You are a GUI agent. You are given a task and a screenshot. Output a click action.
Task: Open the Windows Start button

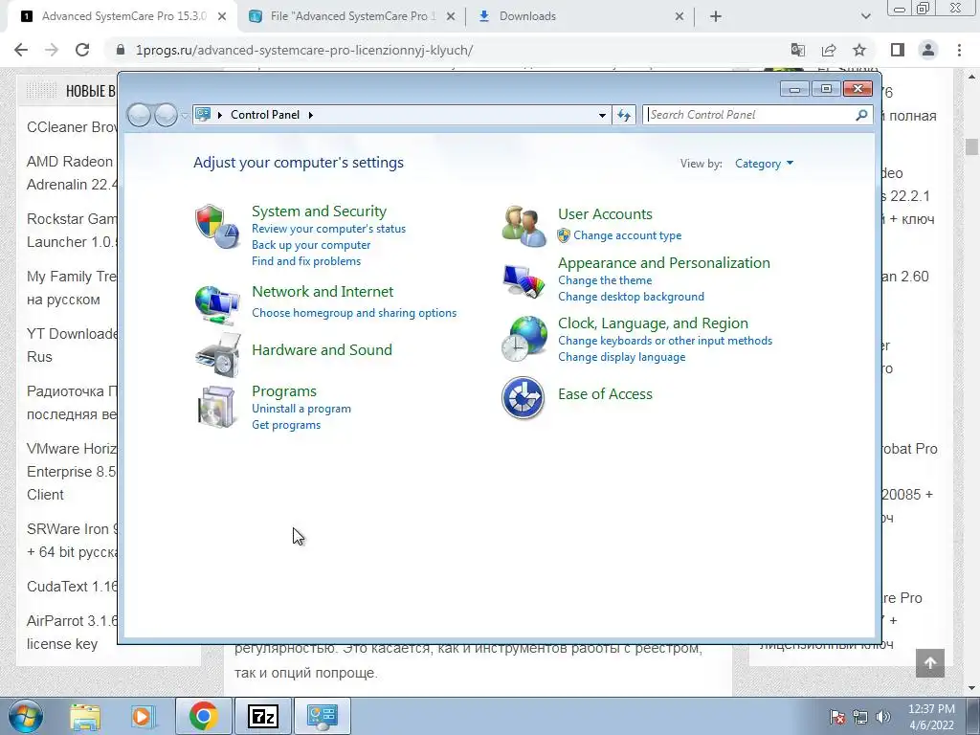[26, 716]
